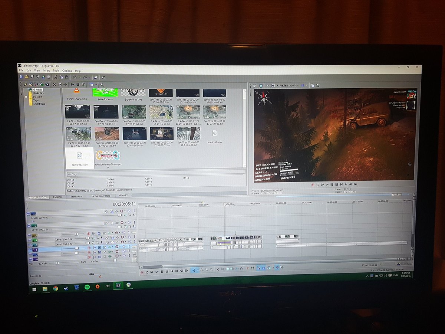Click the Copy Snapshot to Clipboard icon
Screen dimensions: 445x334
coord(312,85)
